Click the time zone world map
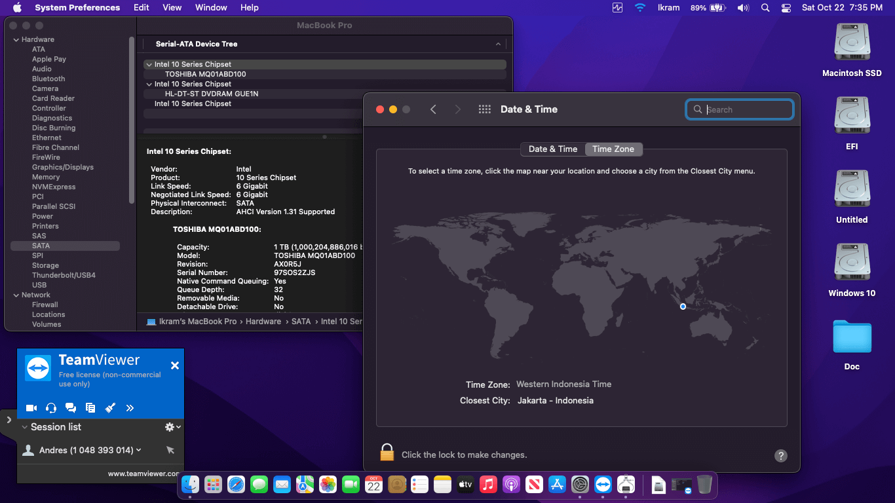 pos(582,286)
